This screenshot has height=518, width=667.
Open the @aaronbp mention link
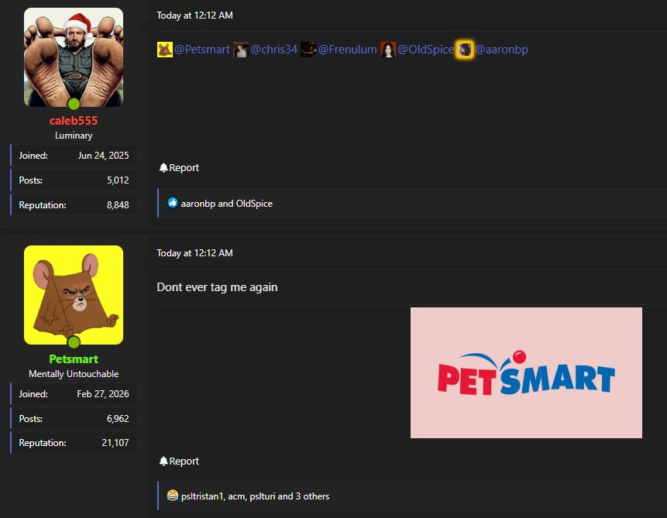pos(501,50)
